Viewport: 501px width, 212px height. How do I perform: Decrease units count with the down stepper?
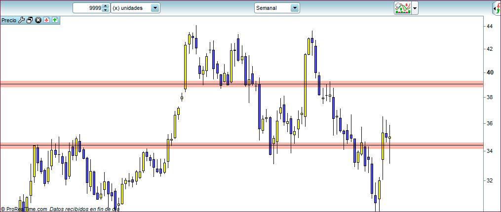pyautogui.click(x=105, y=10)
